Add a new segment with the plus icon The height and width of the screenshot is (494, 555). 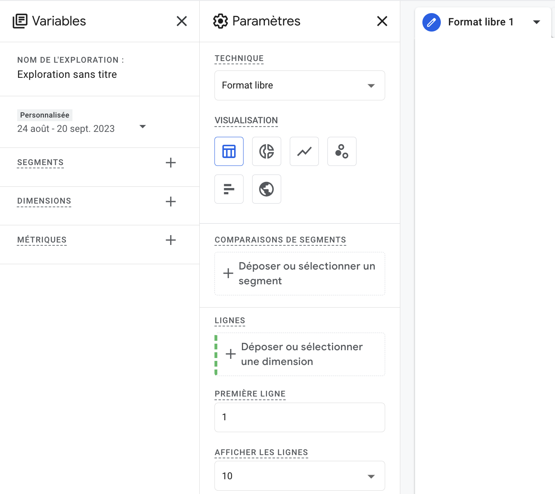(171, 163)
